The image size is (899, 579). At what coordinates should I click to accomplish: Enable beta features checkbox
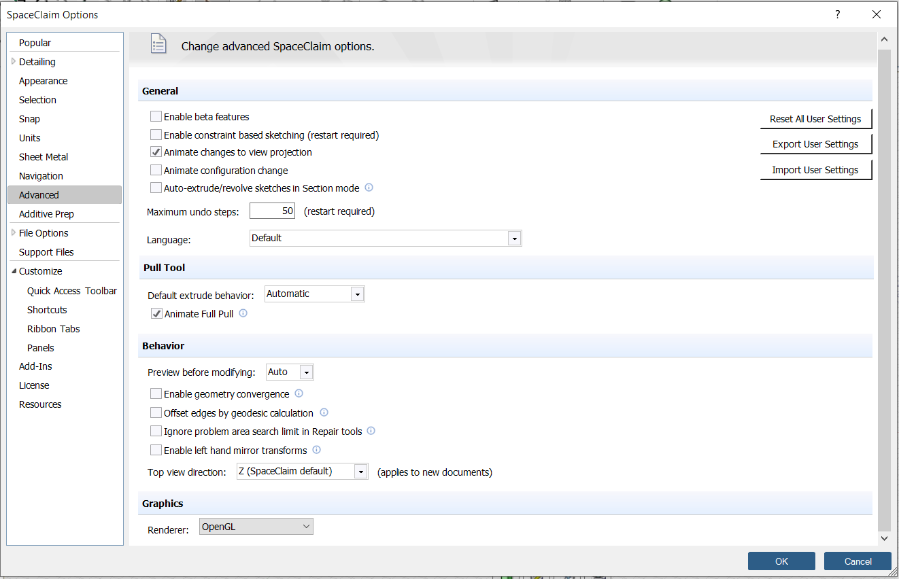coord(156,117)
